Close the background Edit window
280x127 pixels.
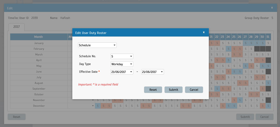click(272, 7)
